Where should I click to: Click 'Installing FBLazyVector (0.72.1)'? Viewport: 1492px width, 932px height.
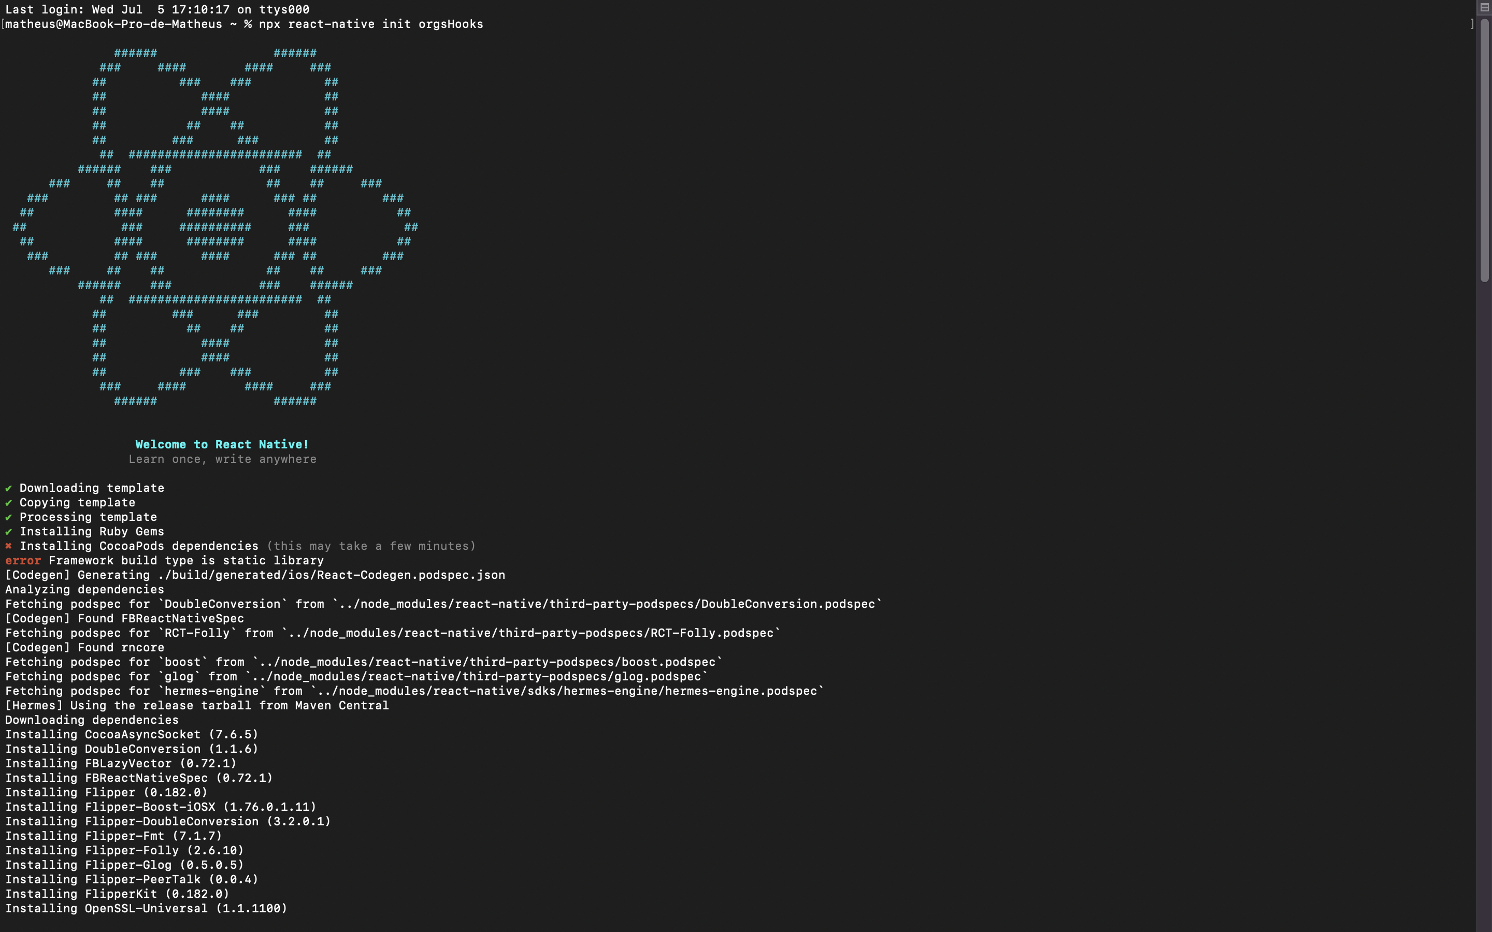click(121, 763)
